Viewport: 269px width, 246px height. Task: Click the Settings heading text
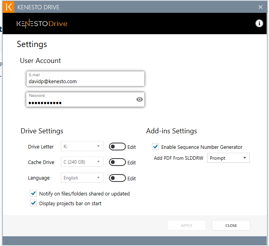pos(32,44)
